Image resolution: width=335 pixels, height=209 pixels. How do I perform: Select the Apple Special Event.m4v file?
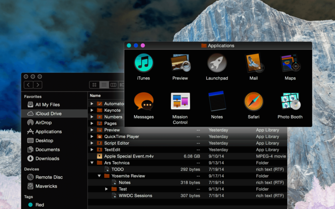(x=188, y=156)
